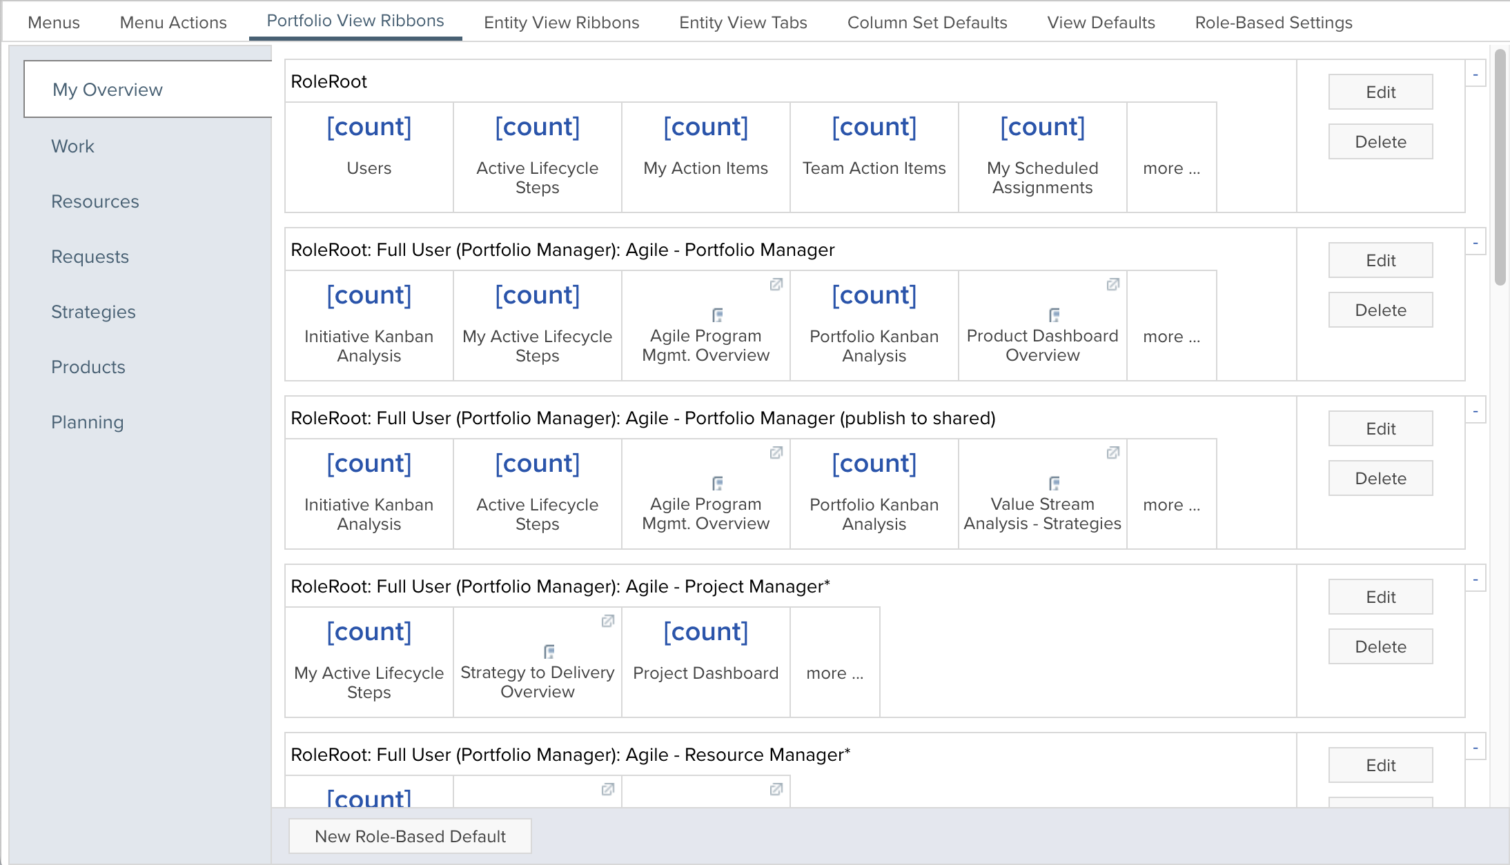This screenshot has width=1510, height=865.
Task: Click report icon in Value Stream Analysis tile
Action: (1054, 484)
